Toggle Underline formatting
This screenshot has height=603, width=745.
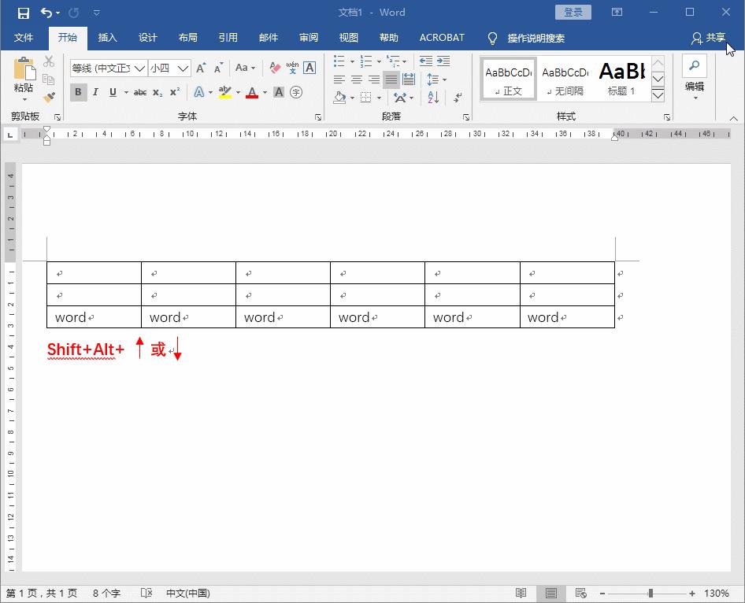[113, 92]
